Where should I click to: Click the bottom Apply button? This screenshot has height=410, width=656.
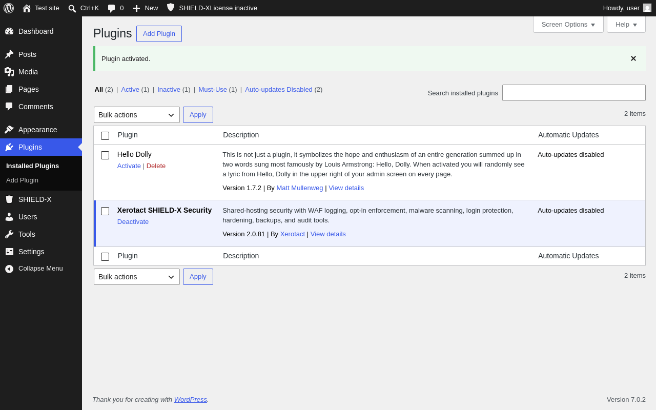[x=198, y=277]
